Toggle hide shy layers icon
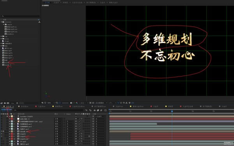Viewport: 234px width, 146px height. (95, 110)
